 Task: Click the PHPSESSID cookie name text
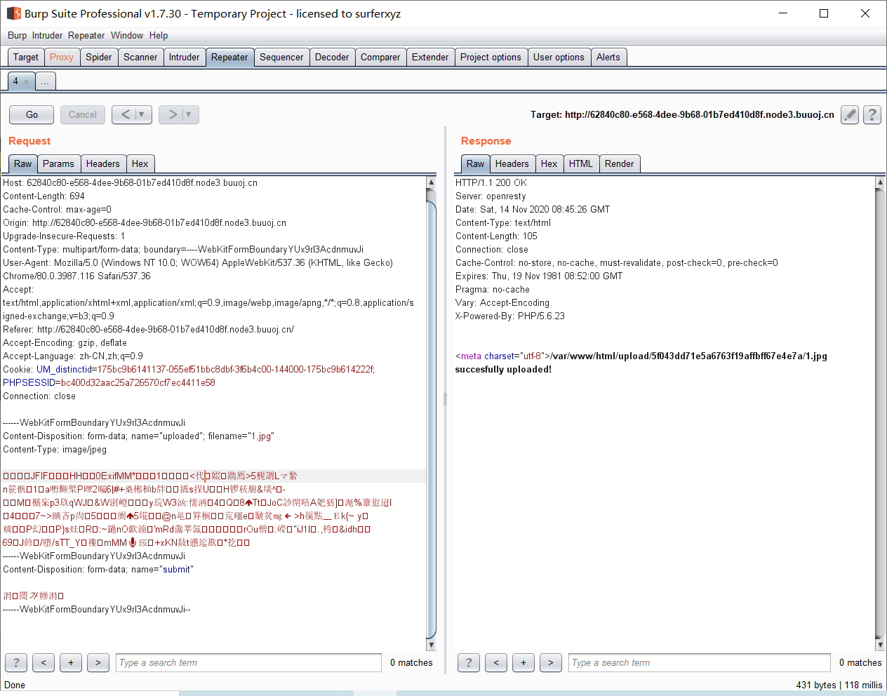click(29, 383)
